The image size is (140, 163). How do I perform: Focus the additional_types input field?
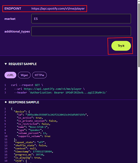click(81, 31)
